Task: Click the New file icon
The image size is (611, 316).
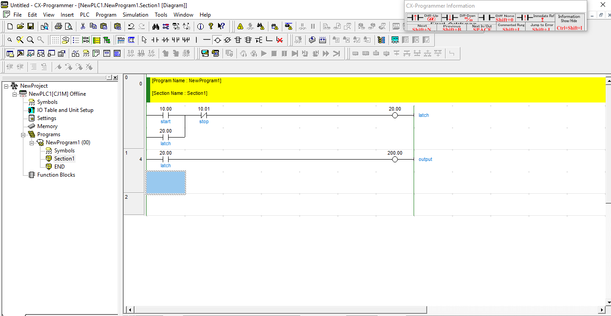Action: tap(10, 26)
